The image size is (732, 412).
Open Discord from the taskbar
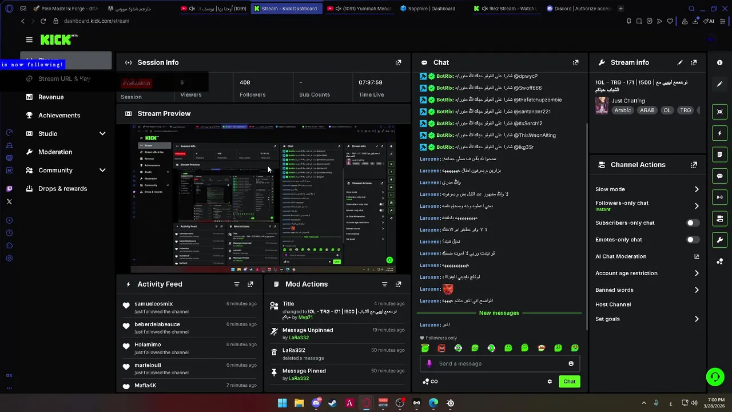coord(316,403)
